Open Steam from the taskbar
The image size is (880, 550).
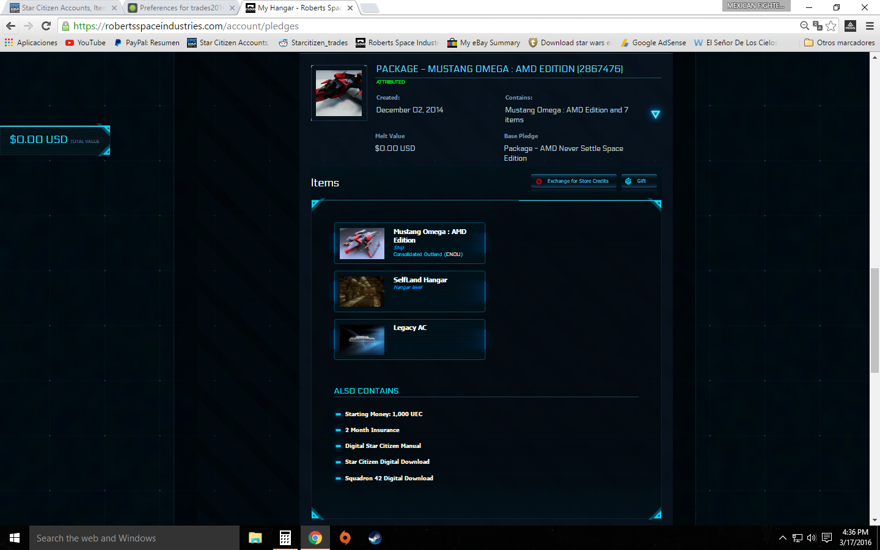click(x=375, y=538)
